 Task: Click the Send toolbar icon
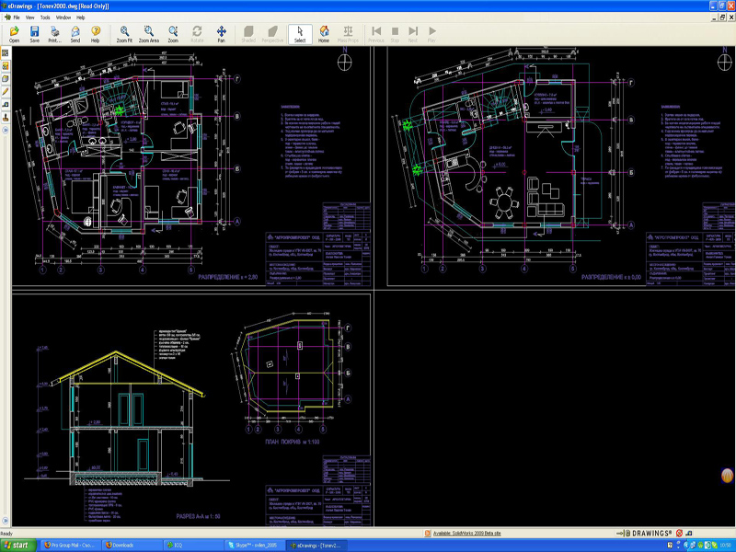(x=75, y=35)
